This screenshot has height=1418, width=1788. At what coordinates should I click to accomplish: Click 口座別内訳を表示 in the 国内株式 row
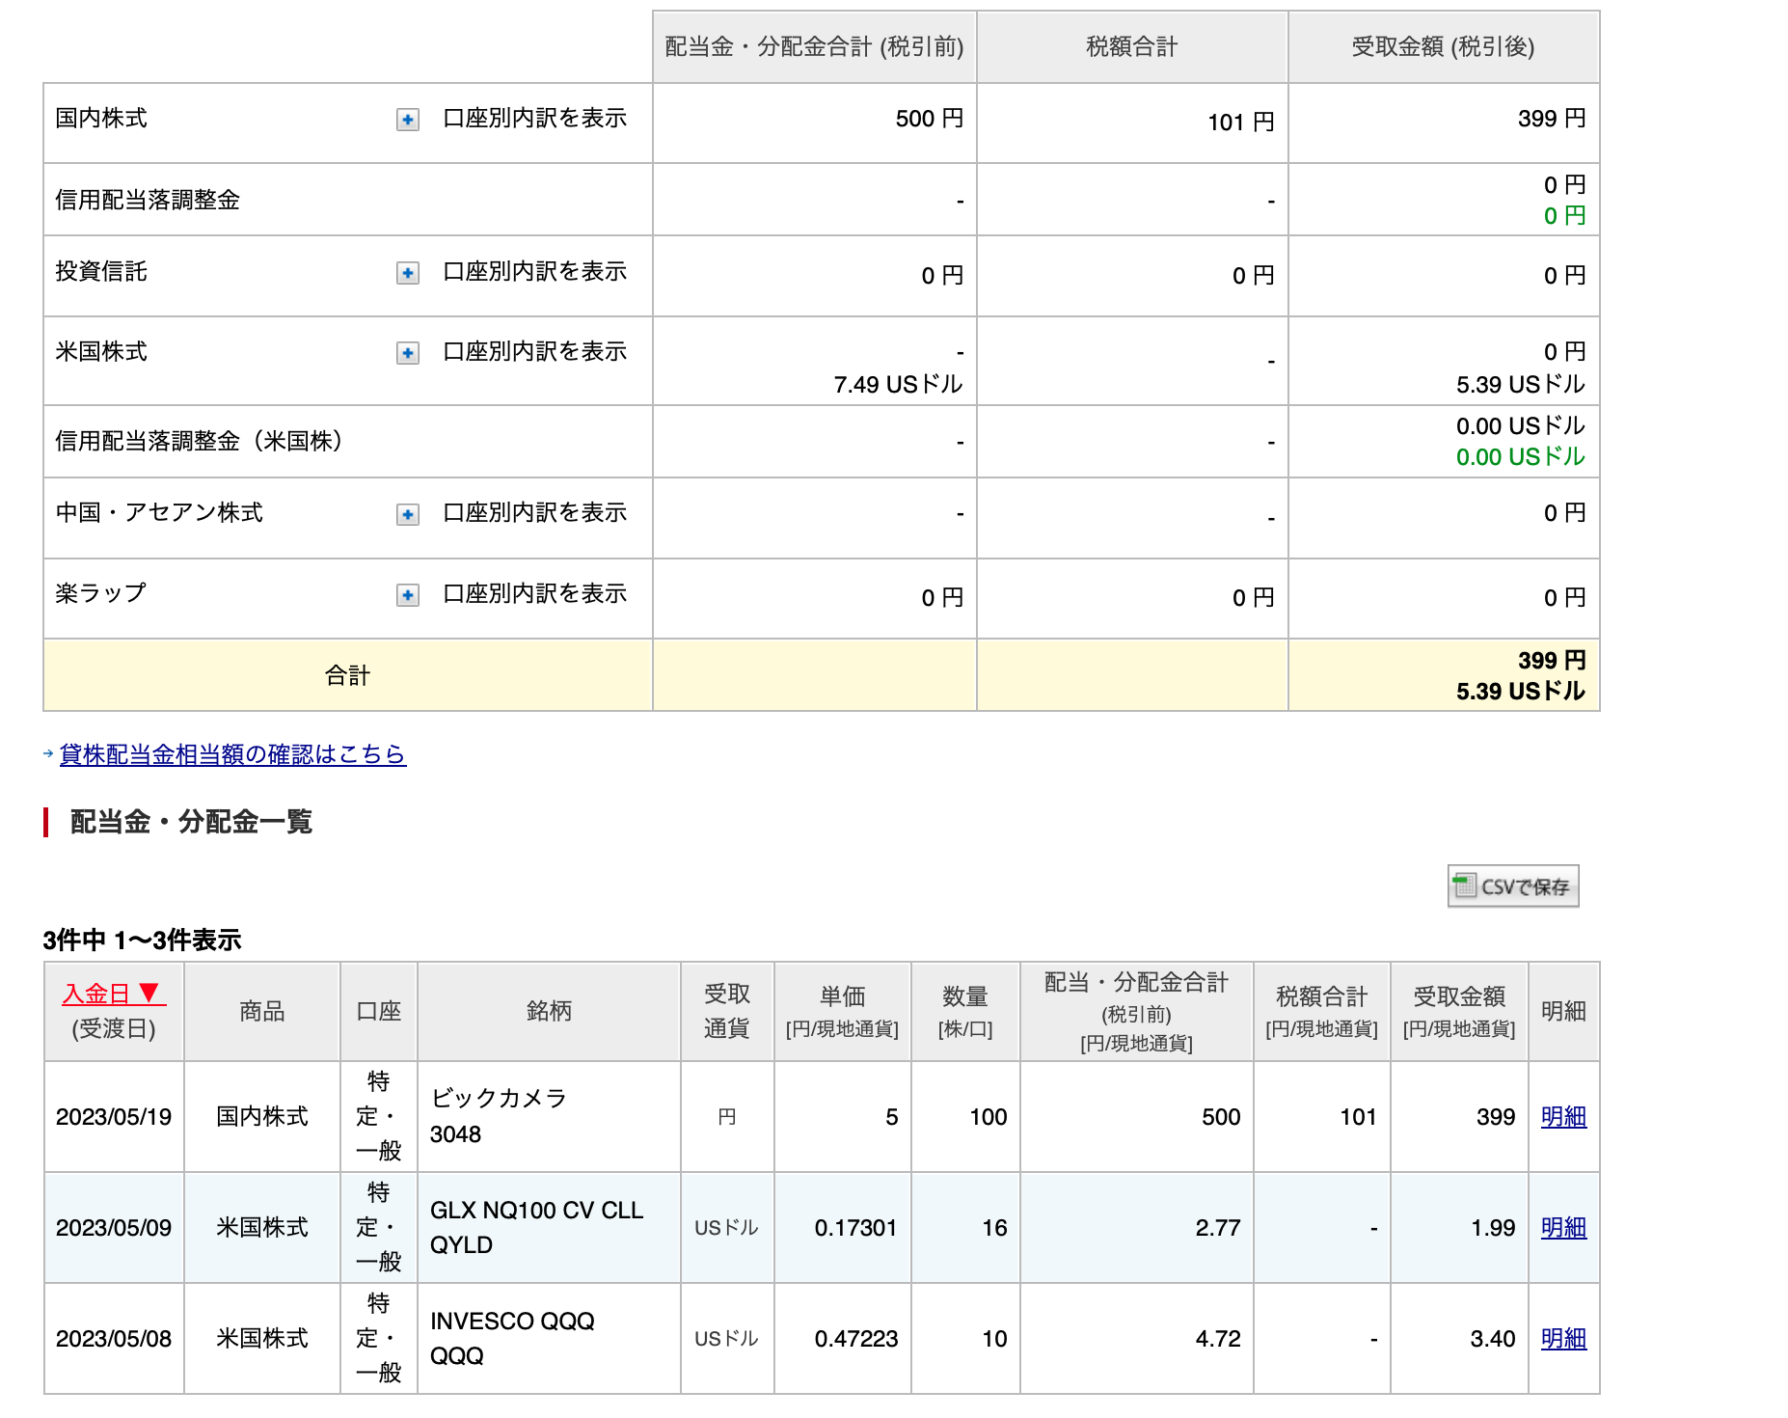point(535,119)
